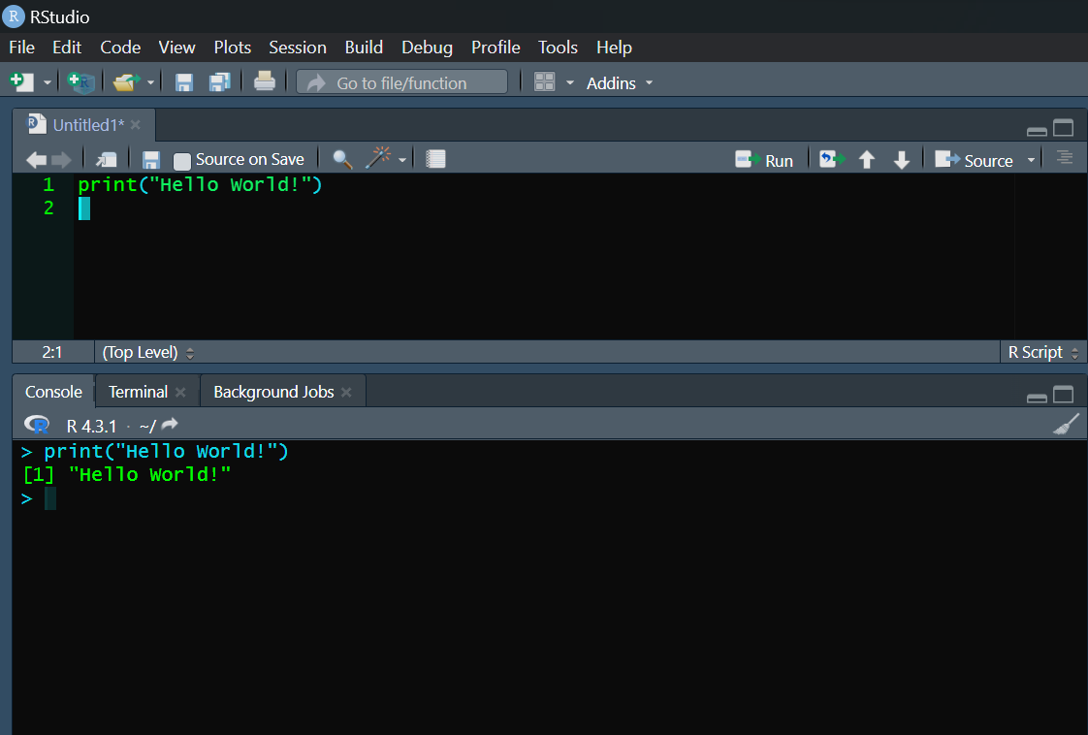This screenshot has width=1088, height=735.
Task: Click the Find/Replace magnifier icon
Action: click(342, 160)
